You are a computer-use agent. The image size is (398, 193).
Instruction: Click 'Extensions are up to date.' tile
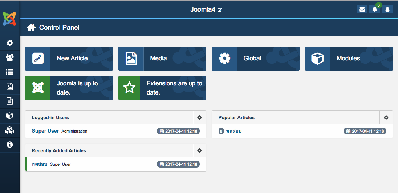162,88
